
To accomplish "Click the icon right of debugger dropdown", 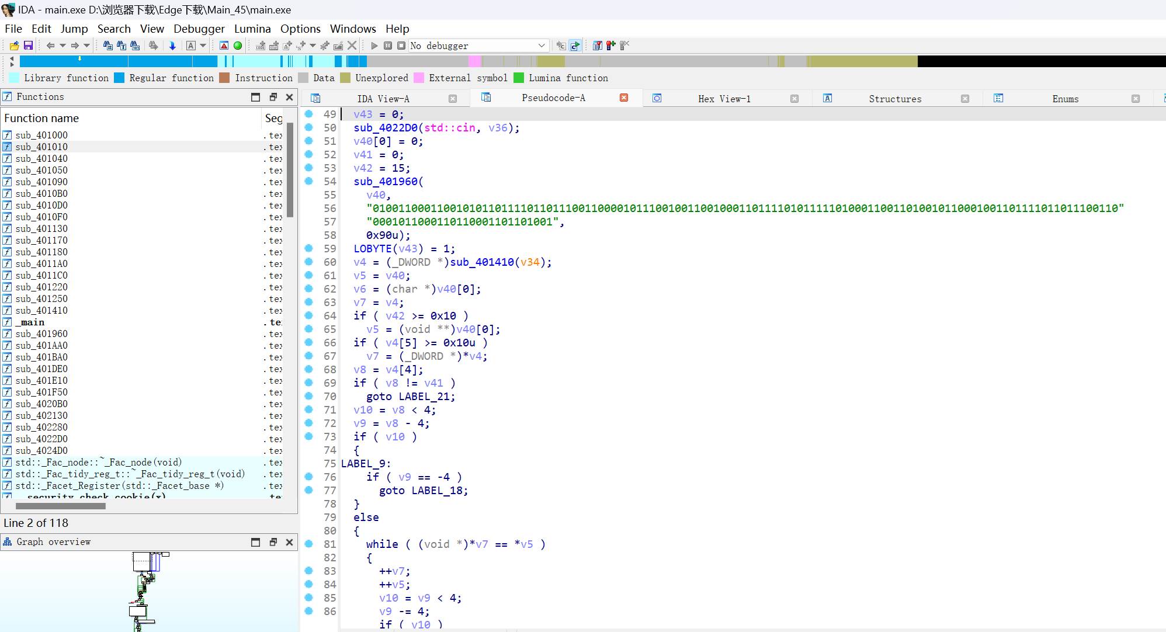I will 561,46.
